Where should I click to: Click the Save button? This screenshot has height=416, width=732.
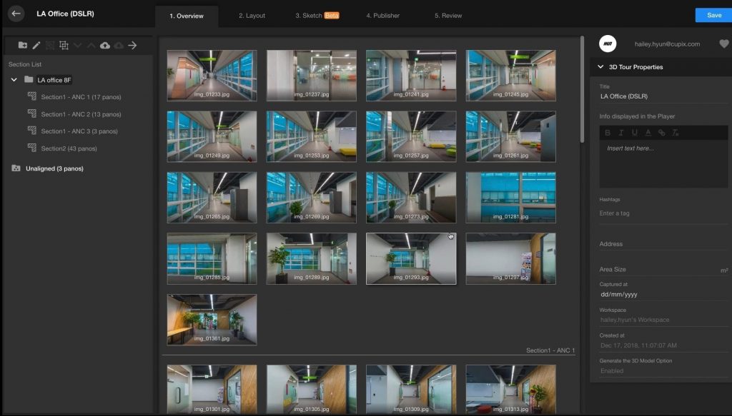tap(713, 14)
